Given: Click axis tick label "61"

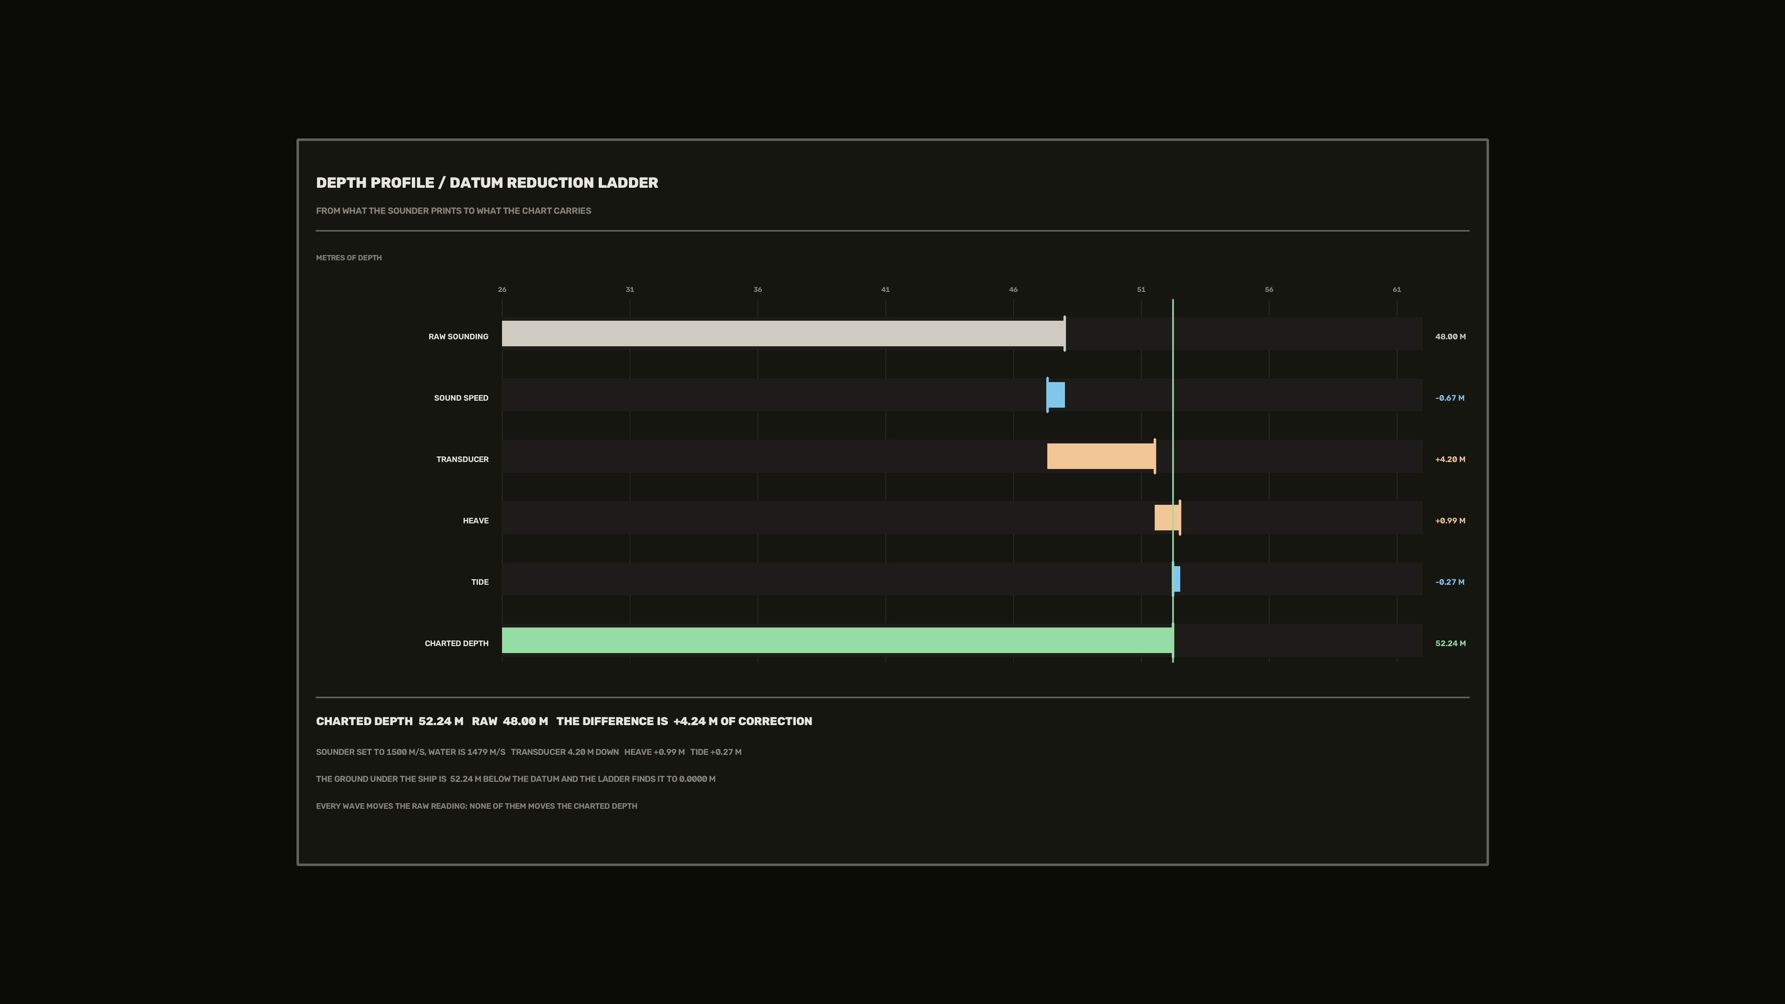Looking at the screenshot, I should 1397,290.
